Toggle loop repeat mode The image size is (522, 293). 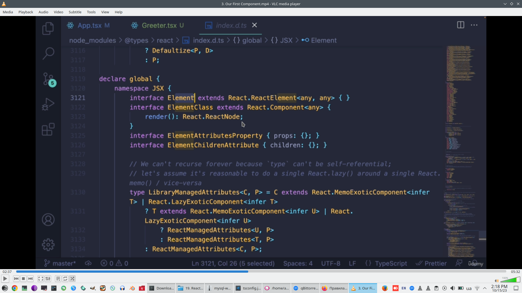click(65, 279)
